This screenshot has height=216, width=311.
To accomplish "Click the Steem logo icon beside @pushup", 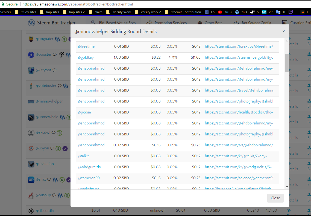I will tap(60, 195).
